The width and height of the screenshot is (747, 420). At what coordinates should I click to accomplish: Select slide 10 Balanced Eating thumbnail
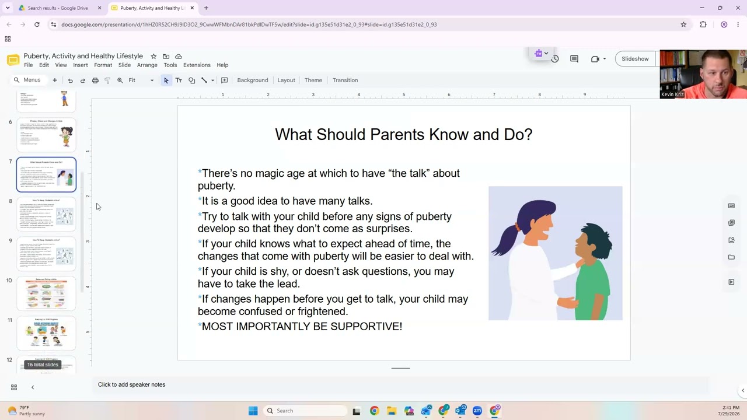tap(46, 293)
